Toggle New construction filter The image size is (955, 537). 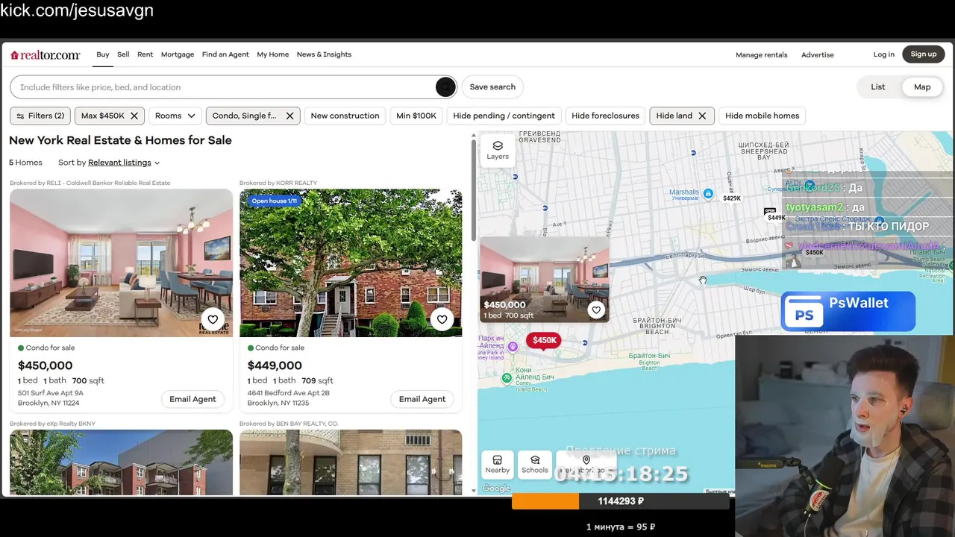coord(345,116)
